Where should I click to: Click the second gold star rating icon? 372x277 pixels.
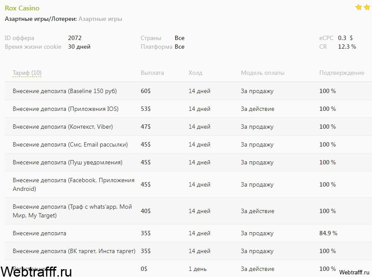click(367, 7)
